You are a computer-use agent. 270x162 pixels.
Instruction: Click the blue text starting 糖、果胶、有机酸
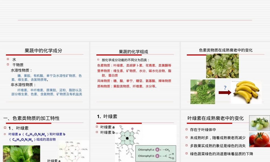click(x=46, y=78)
